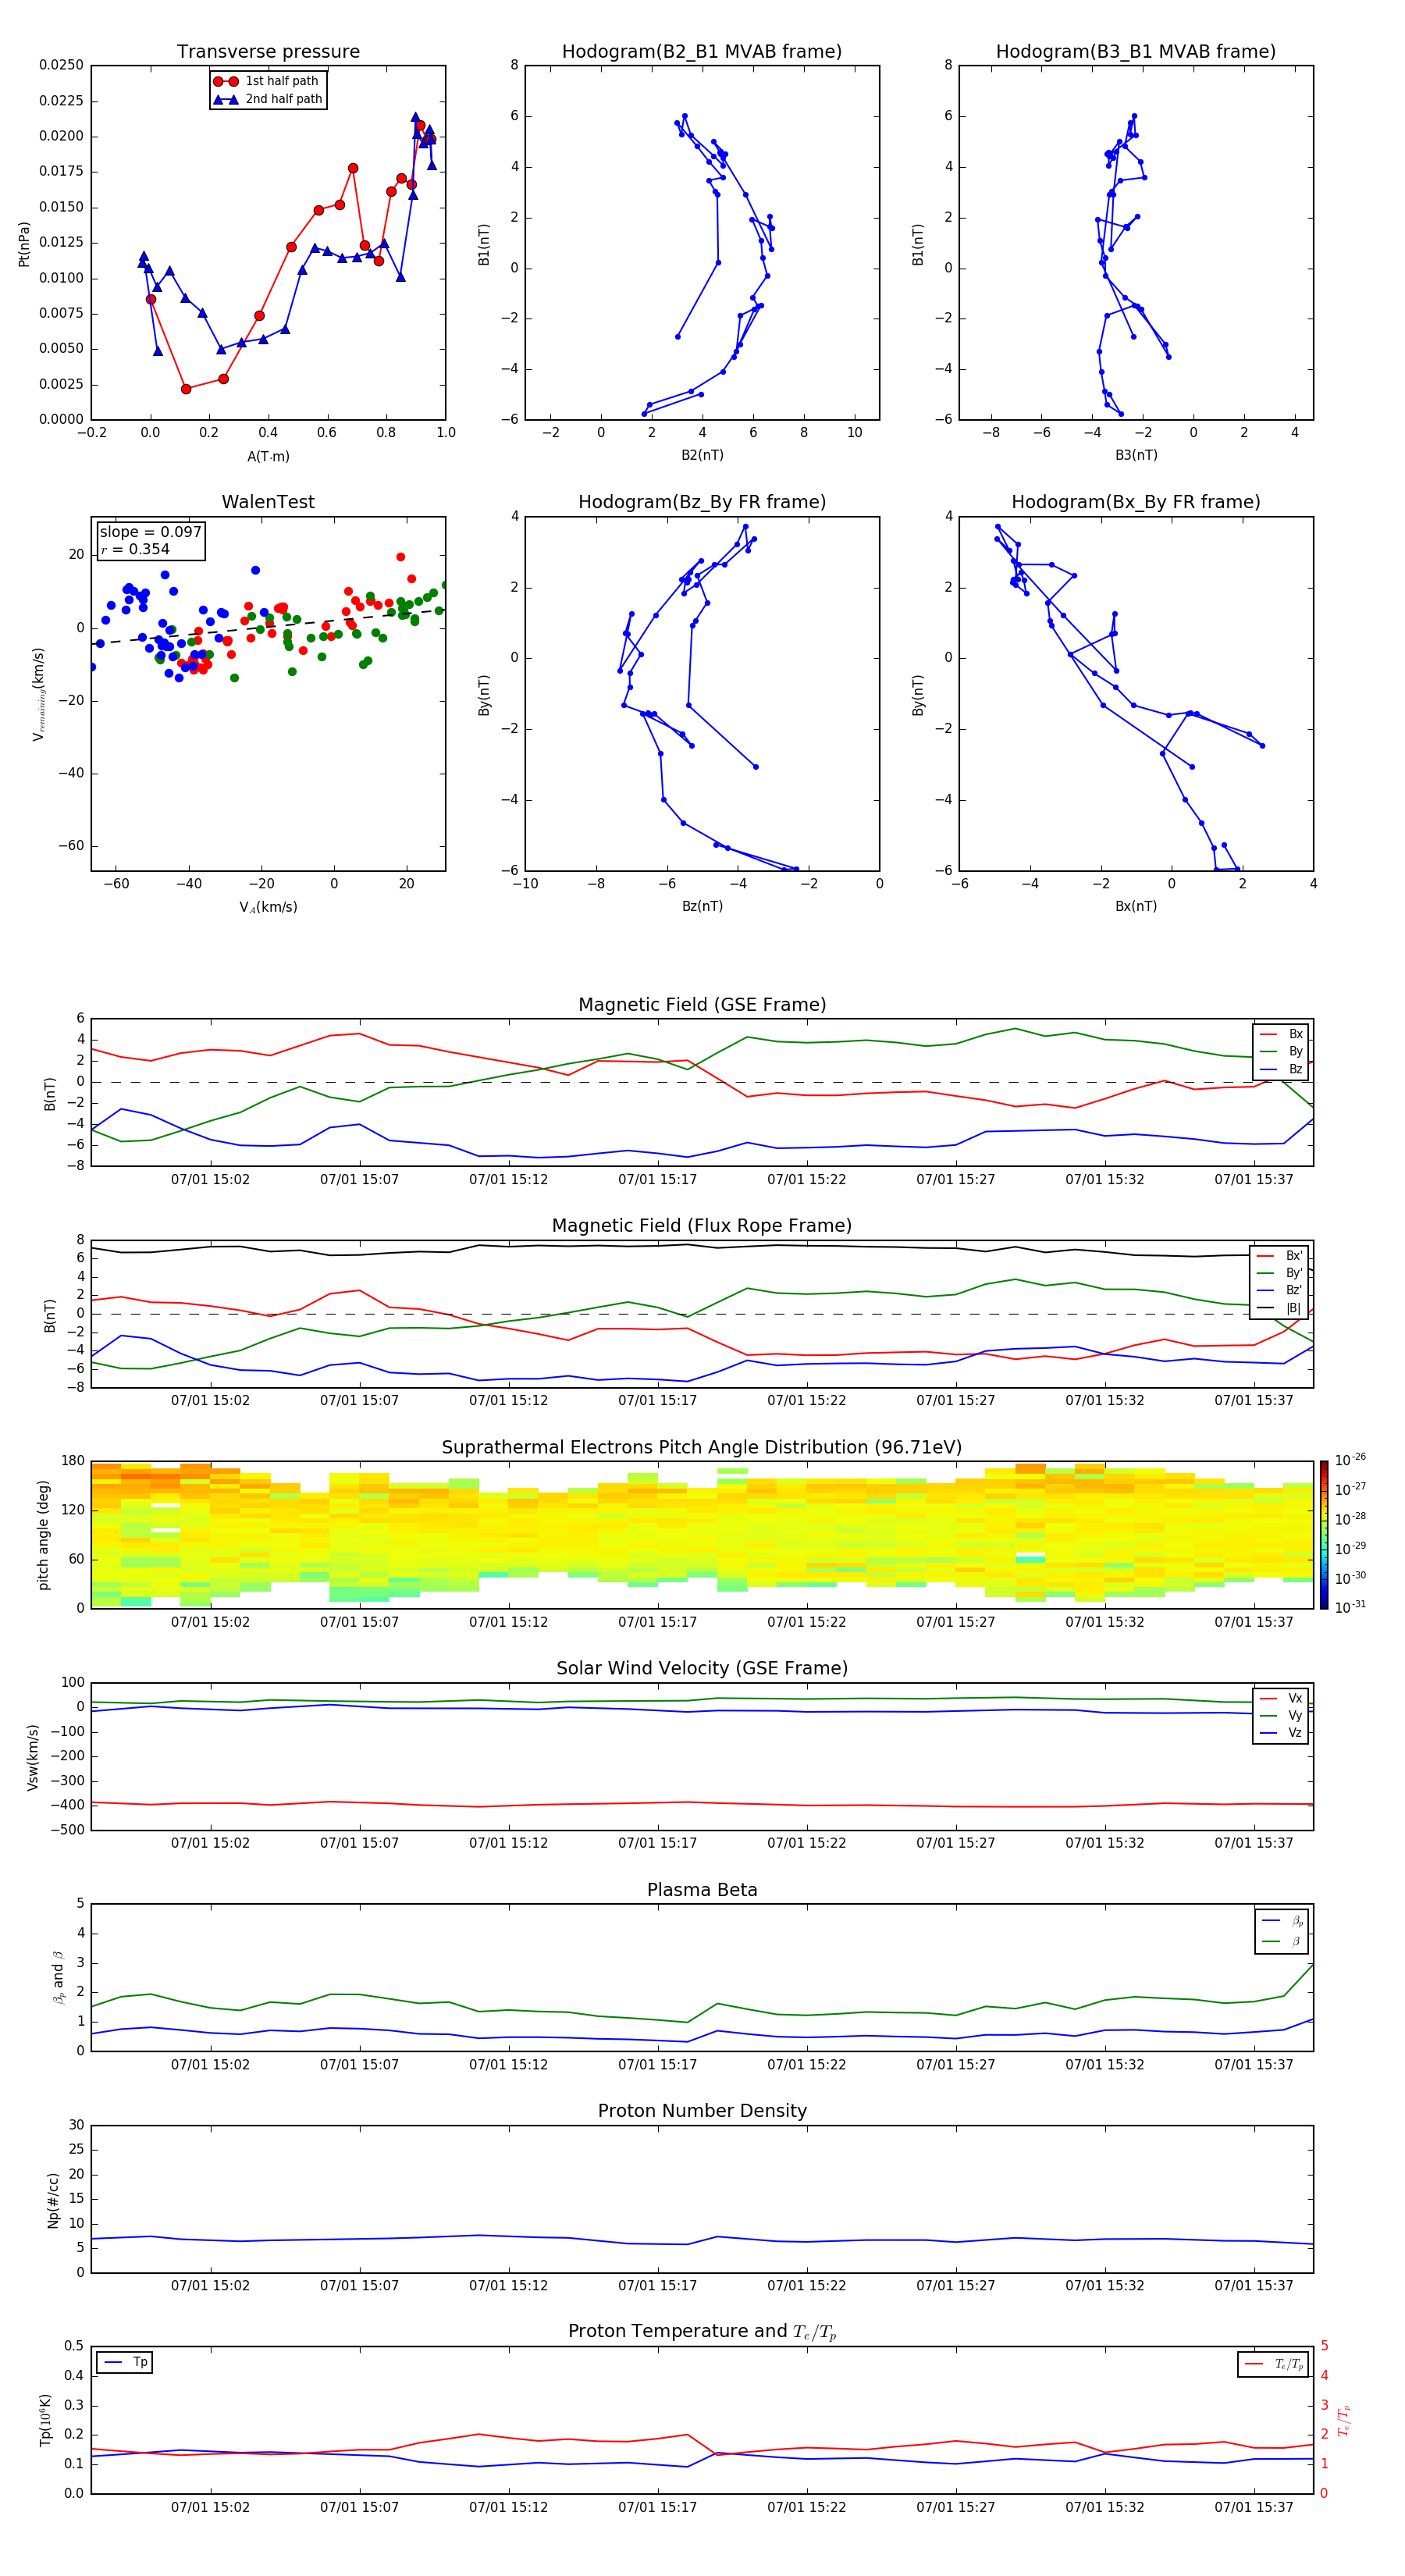Select the red Te/Tp legend entry
The width and height of the screenshot is (1405, 2576).
[1274, 2364]
